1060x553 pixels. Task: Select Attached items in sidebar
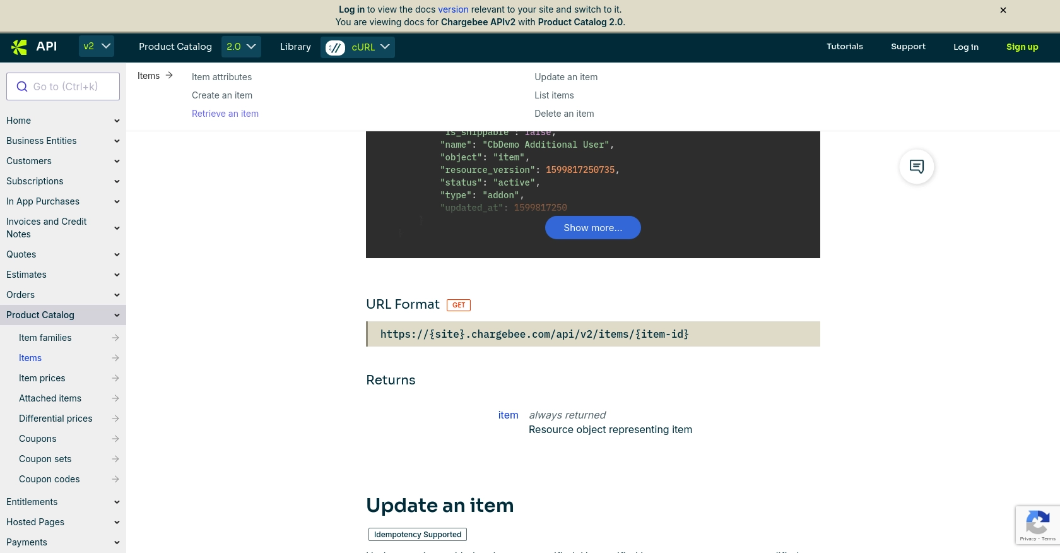50,398
